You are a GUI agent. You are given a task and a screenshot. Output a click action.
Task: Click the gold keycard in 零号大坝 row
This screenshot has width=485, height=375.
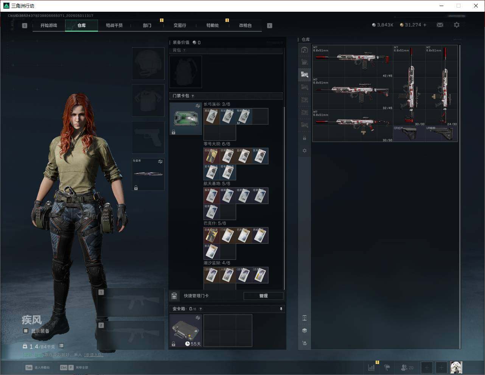click(x=212, y=156)
